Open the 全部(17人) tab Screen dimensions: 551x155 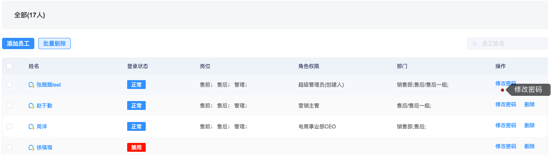point(29,15)
